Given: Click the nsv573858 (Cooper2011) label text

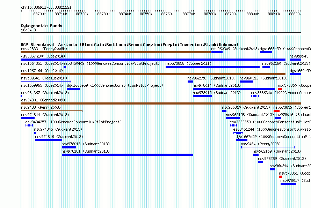Looking at the screenshot, I should pos(188,63).
